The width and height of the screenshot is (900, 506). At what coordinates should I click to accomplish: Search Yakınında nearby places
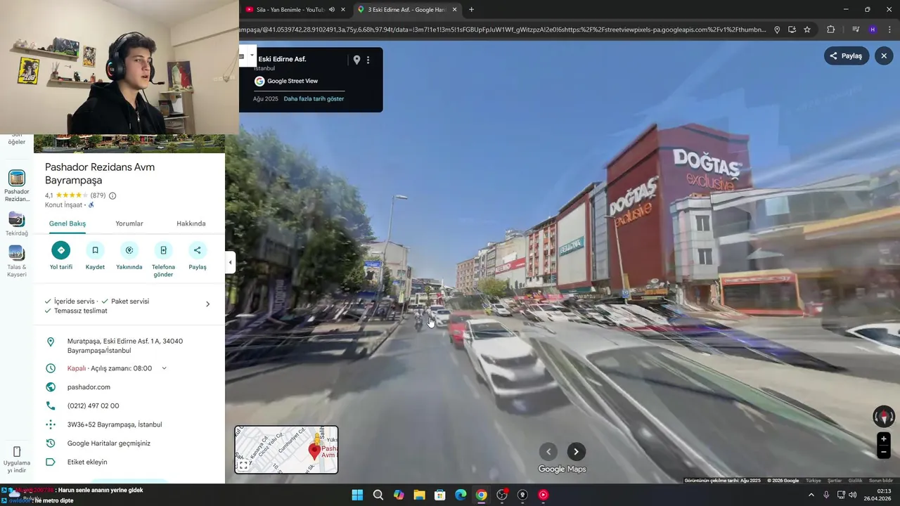pyautogui.click(x=129, y=250)
